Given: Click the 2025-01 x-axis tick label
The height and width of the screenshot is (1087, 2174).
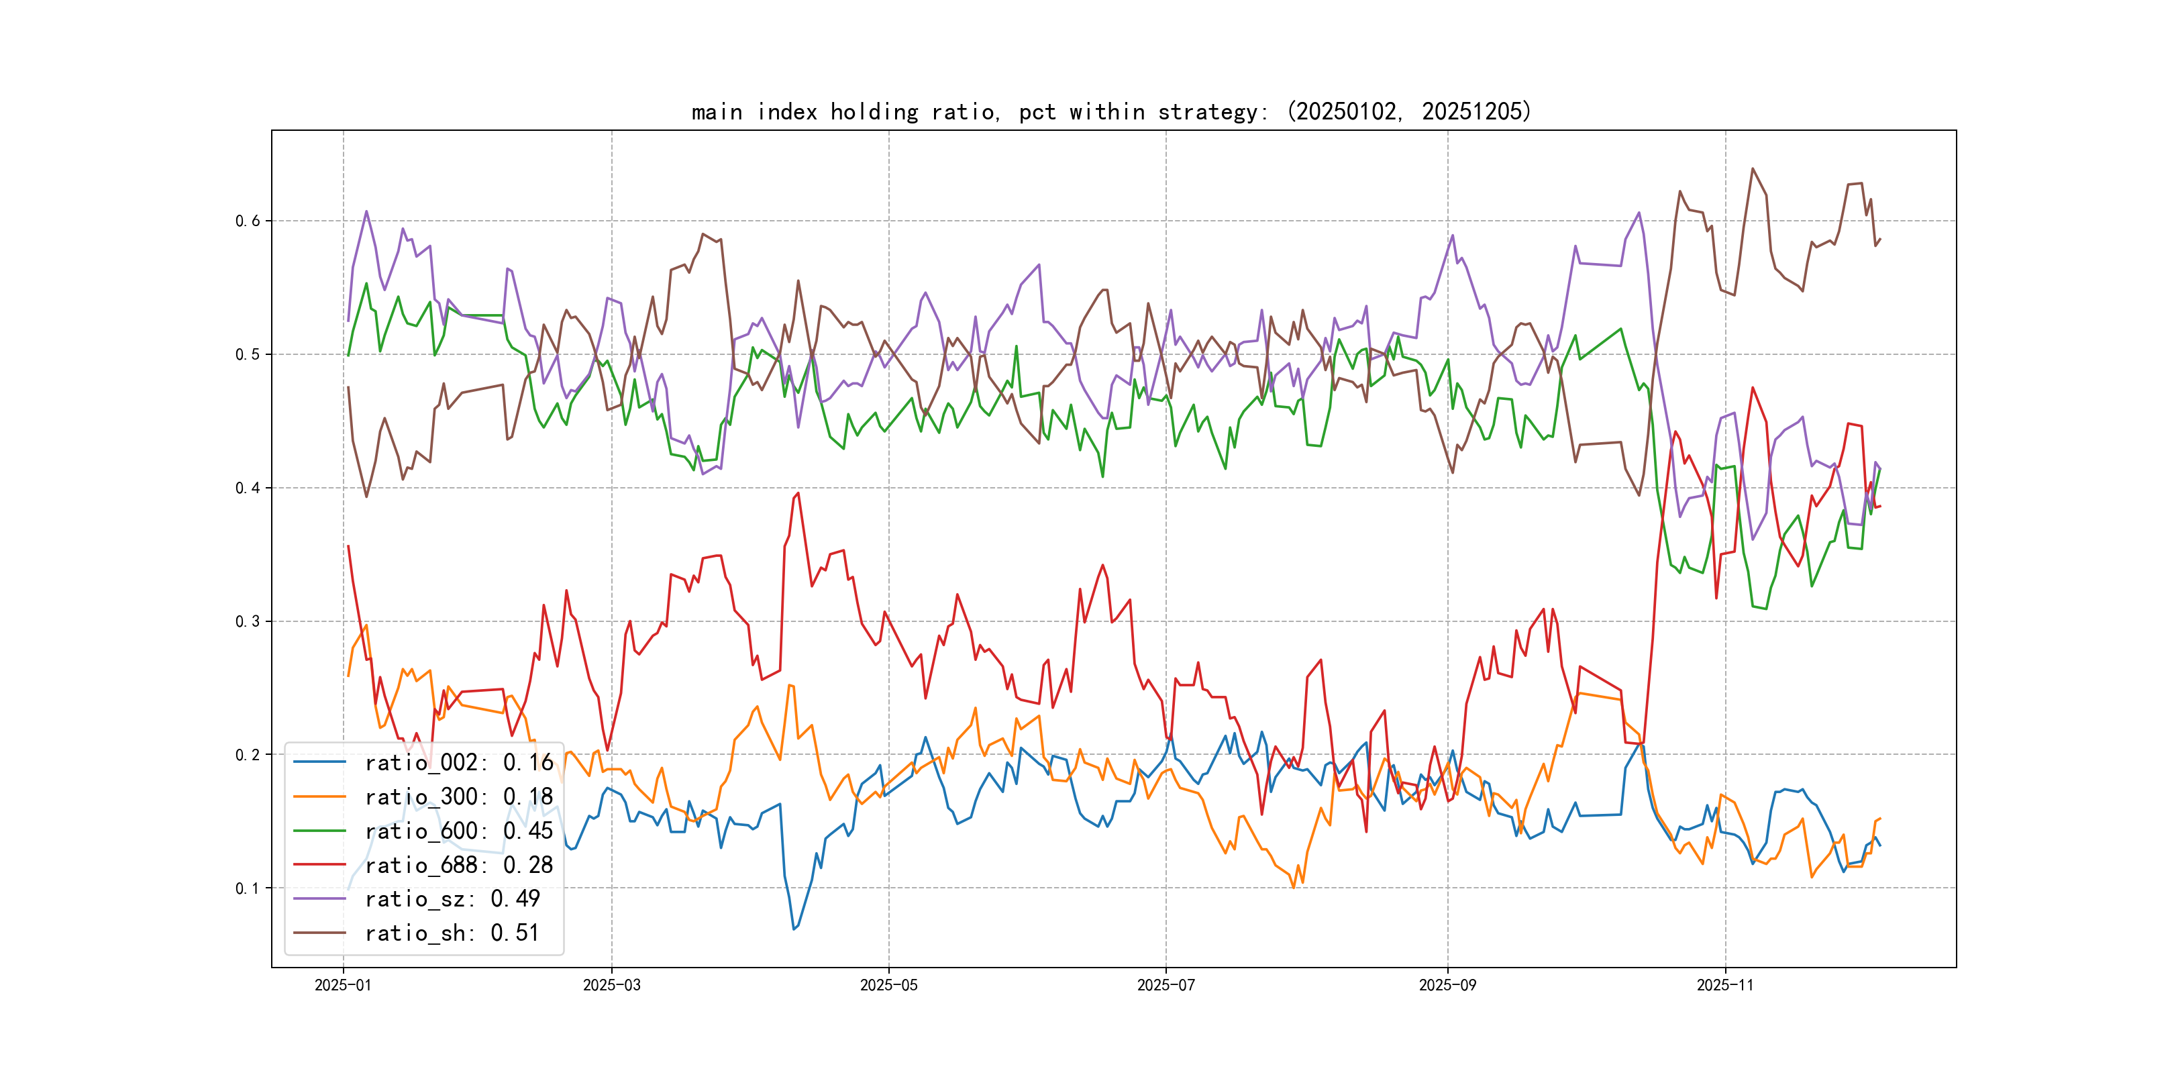Looking at the screenshot, I should [343, 985].
